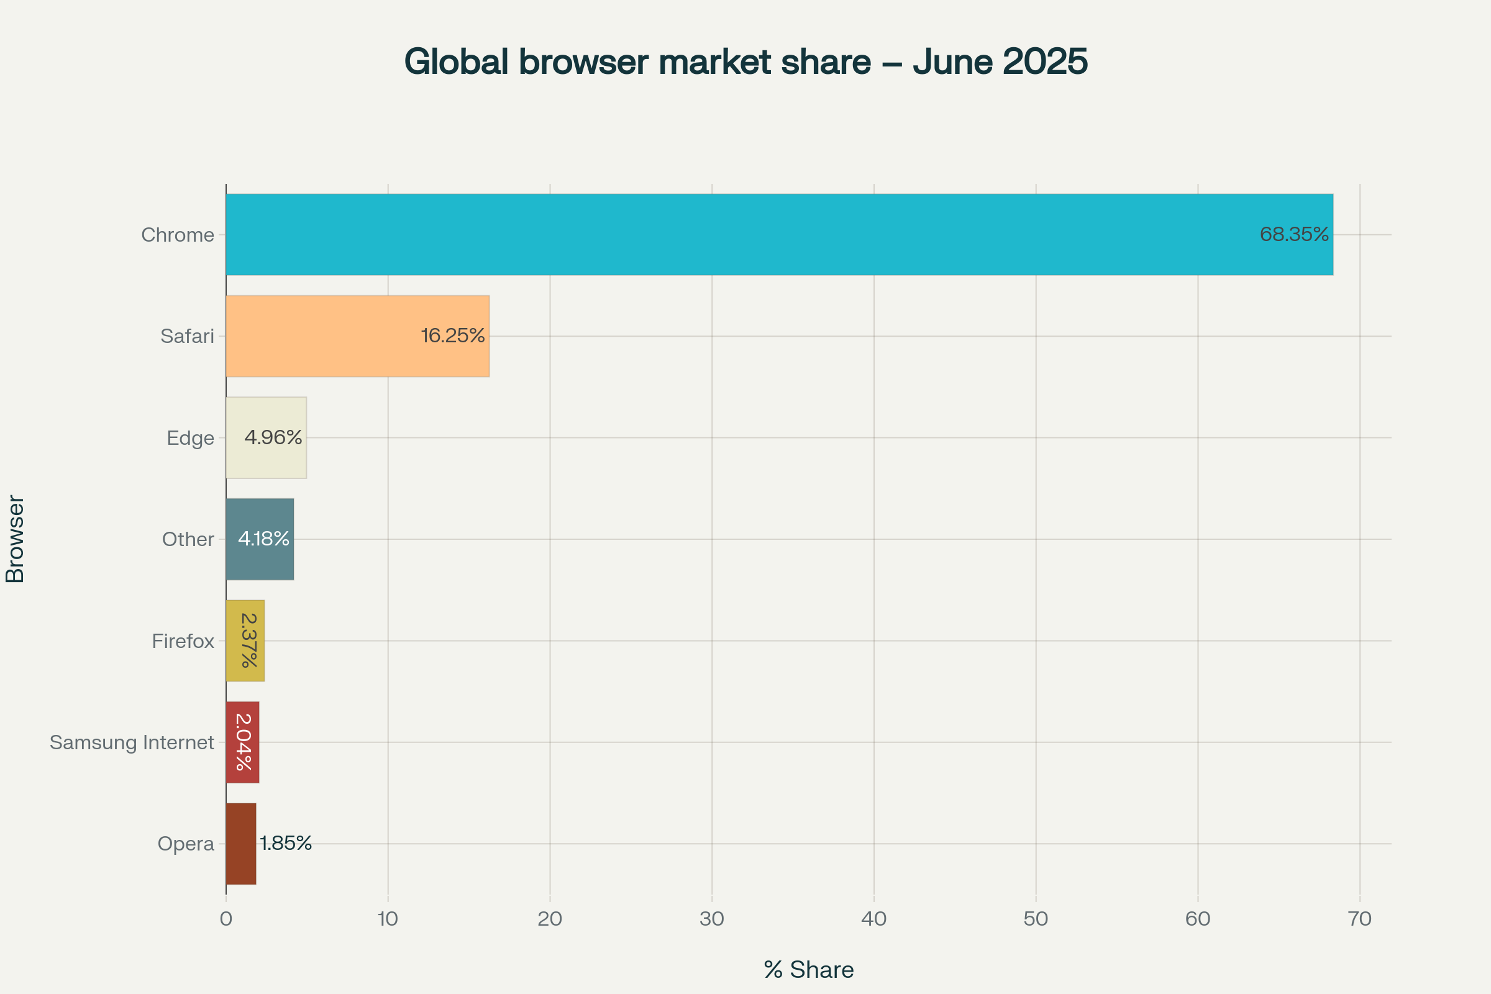
Task: Click the 16.25% value label
Action: [x=453, y=335]
